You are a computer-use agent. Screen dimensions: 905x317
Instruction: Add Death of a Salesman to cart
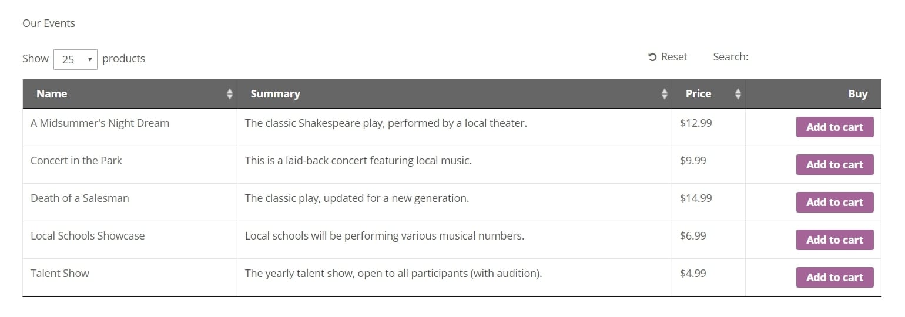pos(834,203)
